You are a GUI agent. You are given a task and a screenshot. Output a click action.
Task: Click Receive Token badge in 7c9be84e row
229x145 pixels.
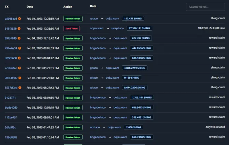[73, 68]
